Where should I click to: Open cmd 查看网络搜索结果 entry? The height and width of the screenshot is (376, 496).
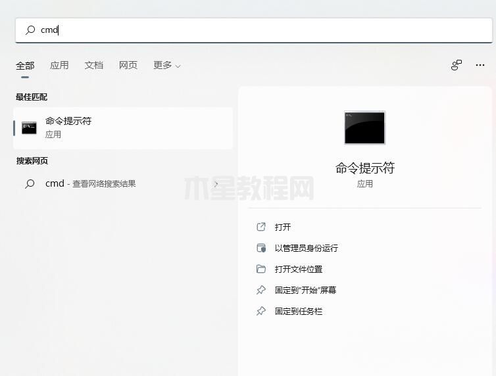pos(123,183)
